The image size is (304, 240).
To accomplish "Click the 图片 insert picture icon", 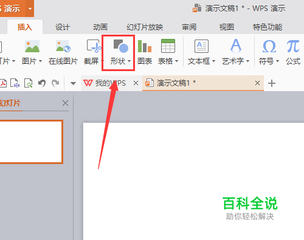I will click(32, 46).
